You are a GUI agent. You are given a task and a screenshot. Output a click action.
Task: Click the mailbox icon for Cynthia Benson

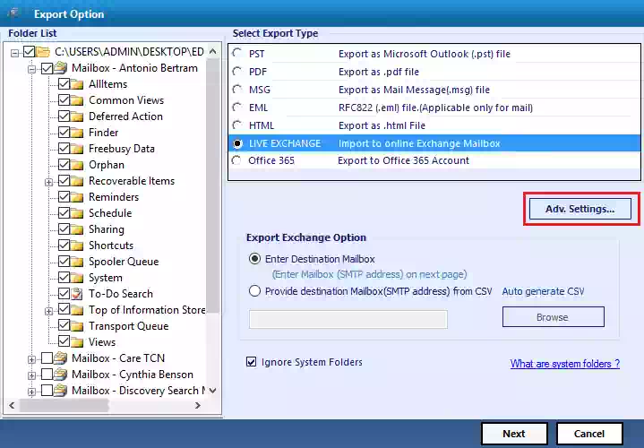click(x=60, y=374)
